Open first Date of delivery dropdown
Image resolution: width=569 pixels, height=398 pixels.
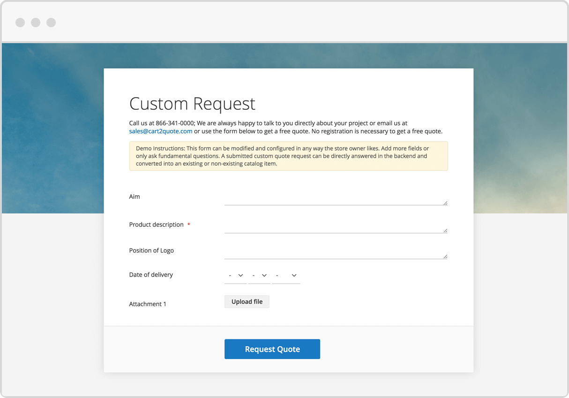point(236,276)
